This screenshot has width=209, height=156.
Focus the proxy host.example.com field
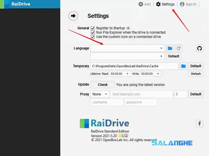pyautogui.click(x=142, y=94)
